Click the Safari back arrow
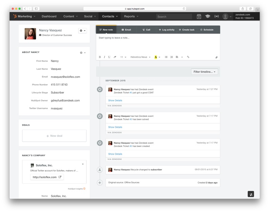 pyautogui.click(x=25, y=8)
